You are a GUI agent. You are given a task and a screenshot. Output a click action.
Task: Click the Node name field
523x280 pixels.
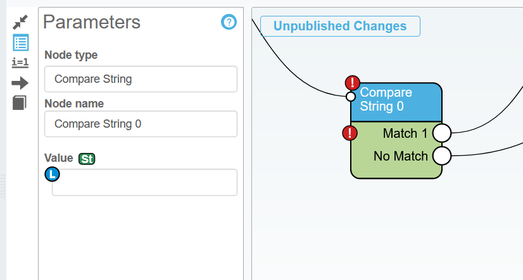[141, 124]
